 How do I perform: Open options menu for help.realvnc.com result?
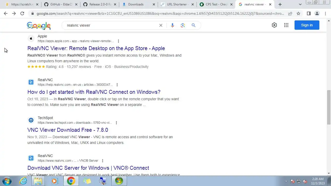pos(117,85)
